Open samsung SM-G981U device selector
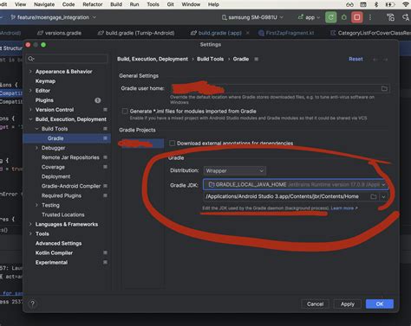Screen dimensions: 411x326 tap(252, 17)
